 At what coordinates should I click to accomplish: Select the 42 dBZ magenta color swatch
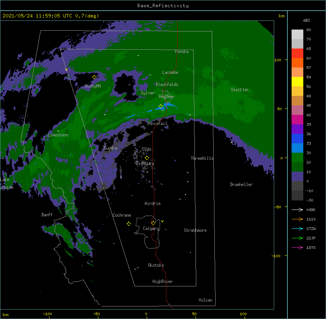pyautogui.click(x=297, y=119)
